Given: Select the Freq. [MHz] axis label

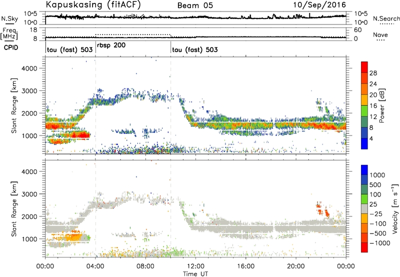Looking at the screenshot, I should [9, 33].
